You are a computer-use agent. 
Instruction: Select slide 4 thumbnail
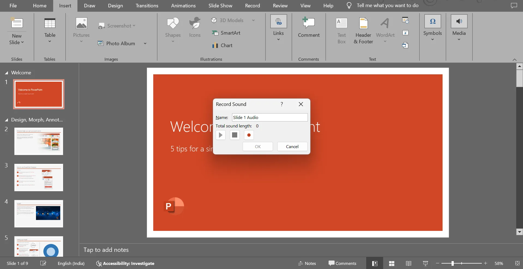click(39, 214)
